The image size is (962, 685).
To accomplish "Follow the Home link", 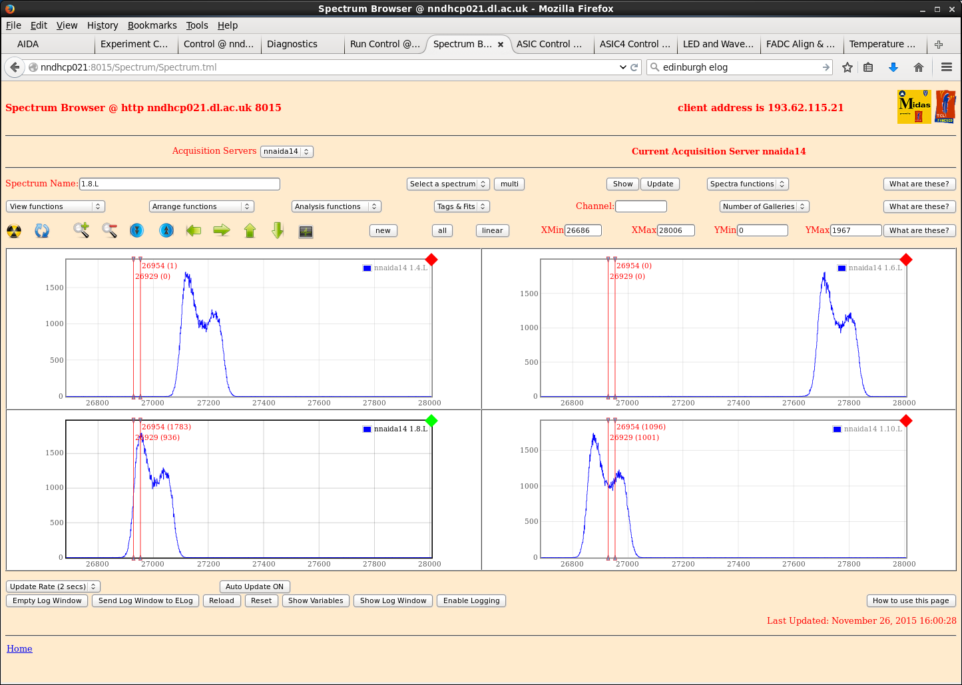I will [19, 648].
